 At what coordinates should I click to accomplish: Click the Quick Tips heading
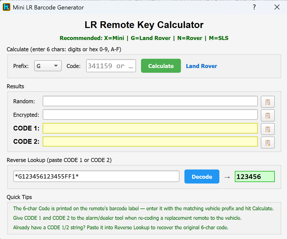(x=19, y=197)
